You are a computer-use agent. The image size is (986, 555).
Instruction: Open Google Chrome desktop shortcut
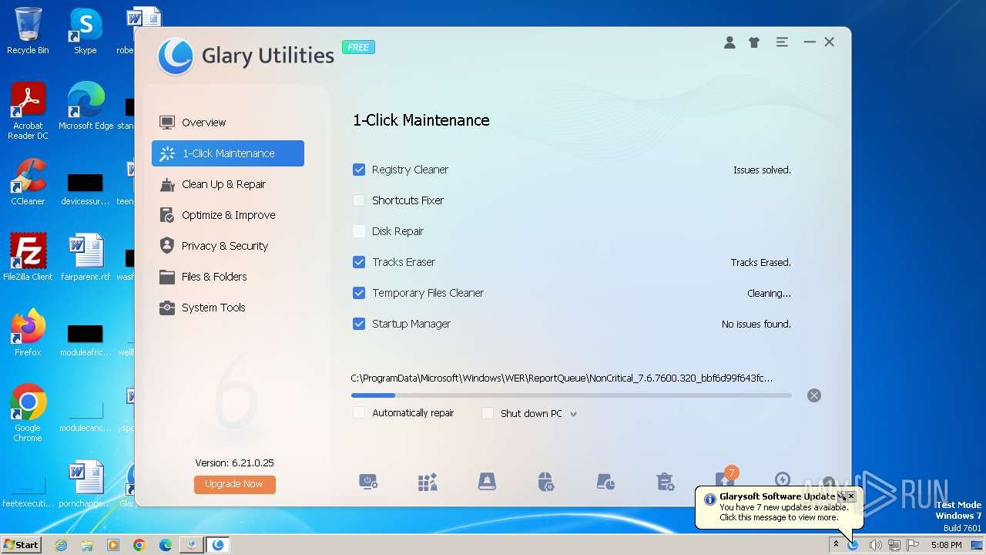pos(28,413)
